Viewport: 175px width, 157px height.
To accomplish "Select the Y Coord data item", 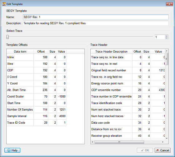I will pyautogui.click(x=36, y=83).
